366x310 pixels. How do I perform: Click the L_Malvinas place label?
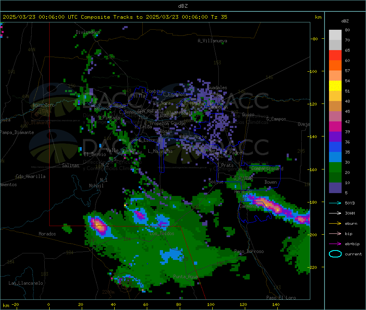pos(160,151)
